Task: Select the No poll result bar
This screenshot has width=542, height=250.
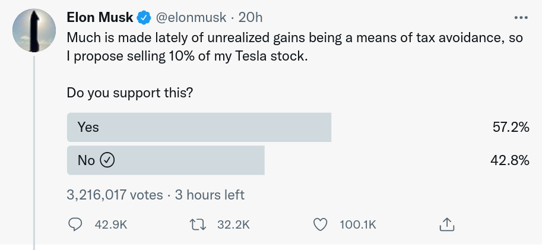Action: pyautogui.click(x=166, y=160)
